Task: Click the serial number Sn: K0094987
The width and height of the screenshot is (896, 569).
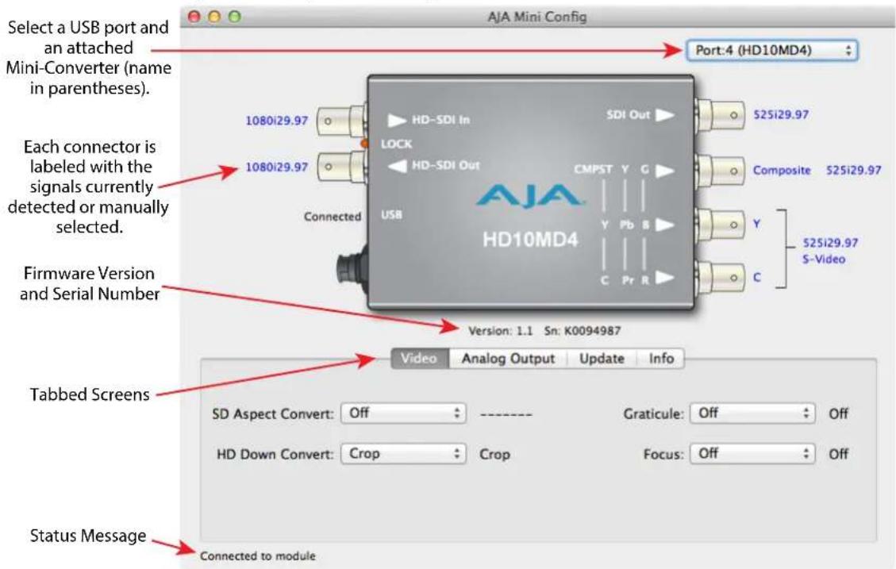Action: point(583,331)
